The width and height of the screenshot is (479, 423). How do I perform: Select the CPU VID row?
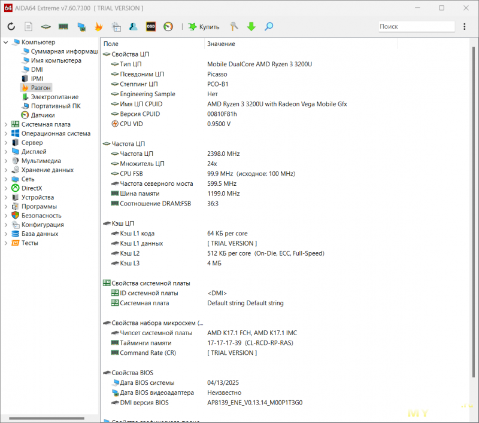171,124
